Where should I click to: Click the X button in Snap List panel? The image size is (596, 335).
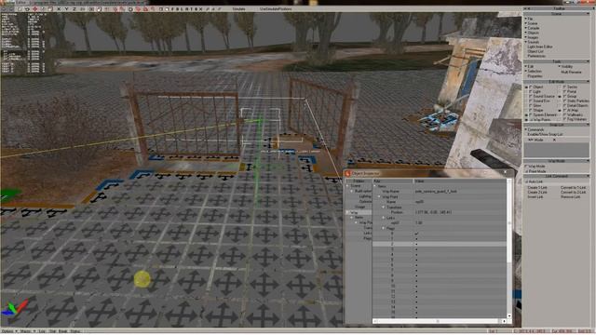click(x=554, y=140)
